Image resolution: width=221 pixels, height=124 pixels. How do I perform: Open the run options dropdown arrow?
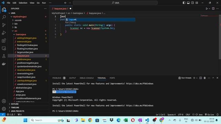(x=209, y=9)
